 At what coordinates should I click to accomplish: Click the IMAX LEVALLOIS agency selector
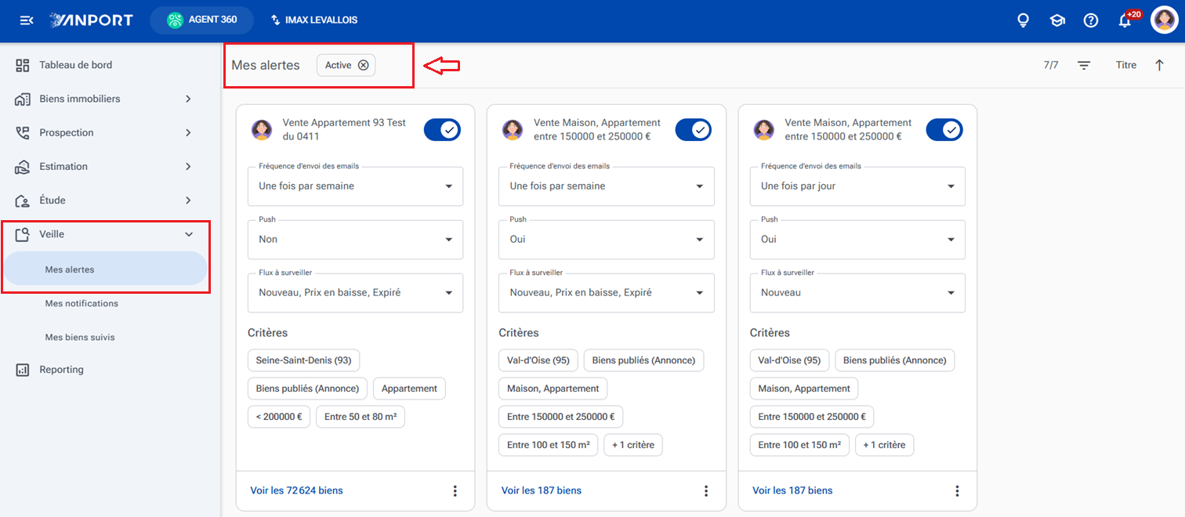pyautogui.click(x=314, y=20)
